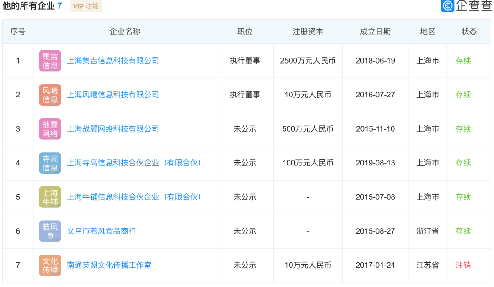Open 上海牛铺信息科技合伙企业 link

click(134, 197)
